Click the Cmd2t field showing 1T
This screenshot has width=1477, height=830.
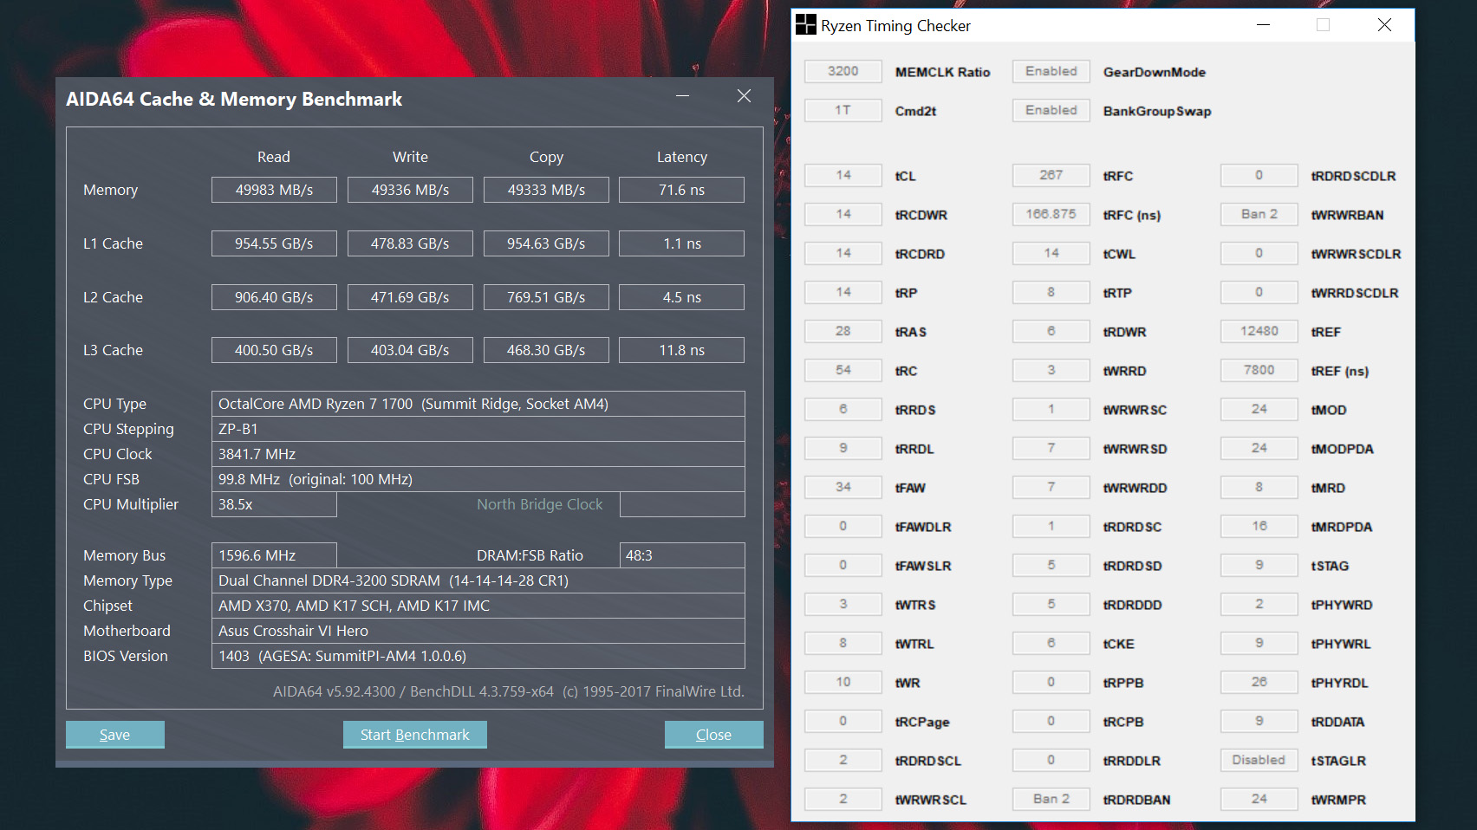(843, 110)
